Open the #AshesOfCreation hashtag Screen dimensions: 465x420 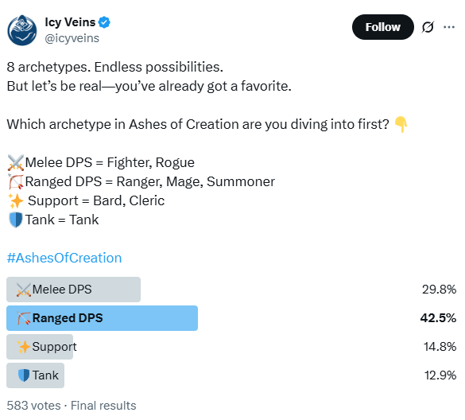64,258
